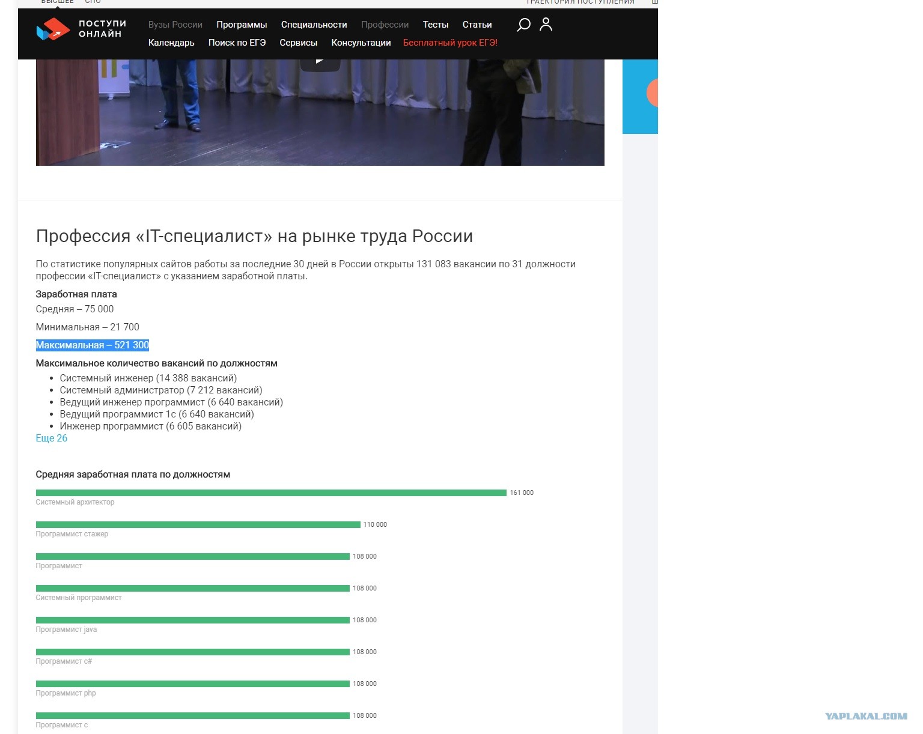
Task: Click the Программист c# salary bar
Action: (193, 652)
